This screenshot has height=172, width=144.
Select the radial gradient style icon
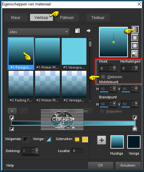[135, 54]
